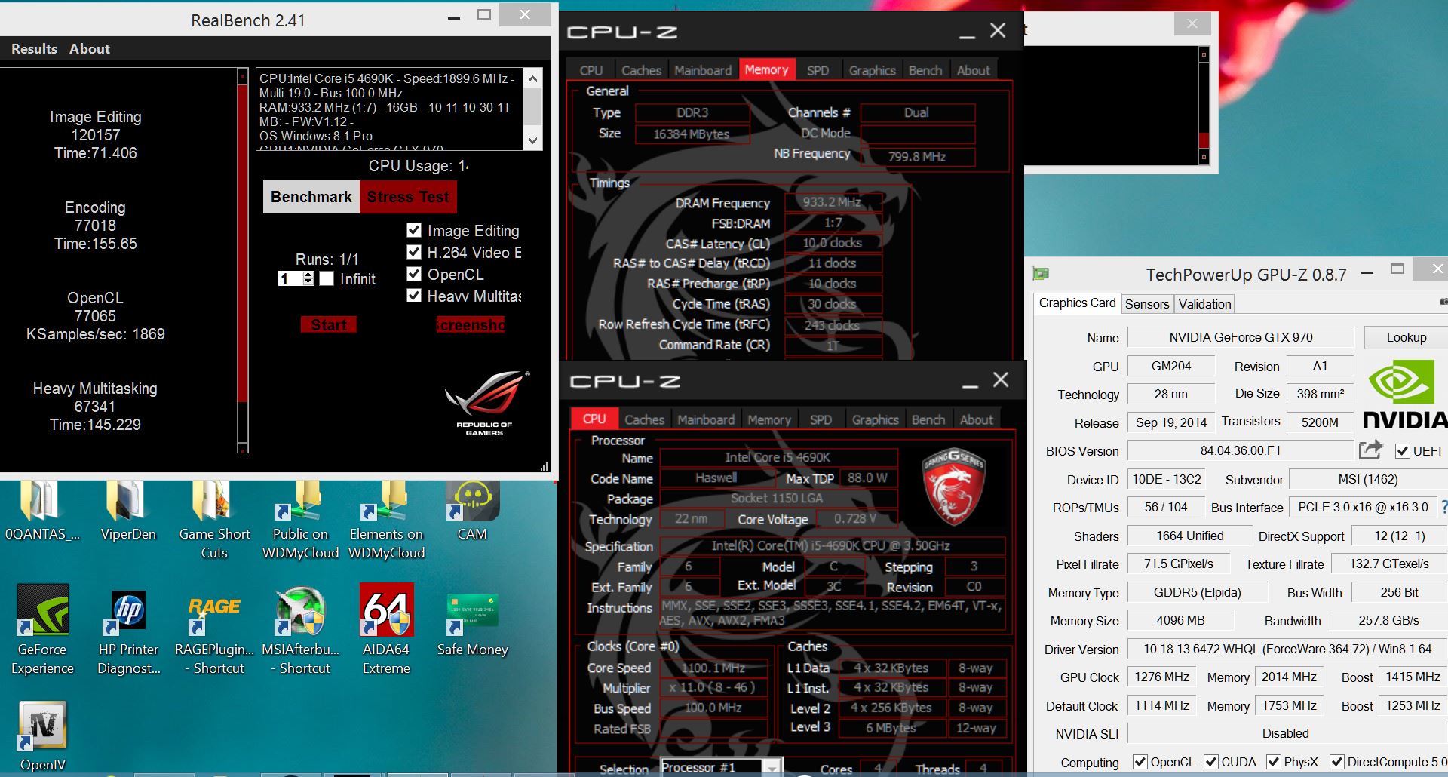Switch to Caches tab in upper CPU-Z

pyautogui.click(x=641, y=70)
